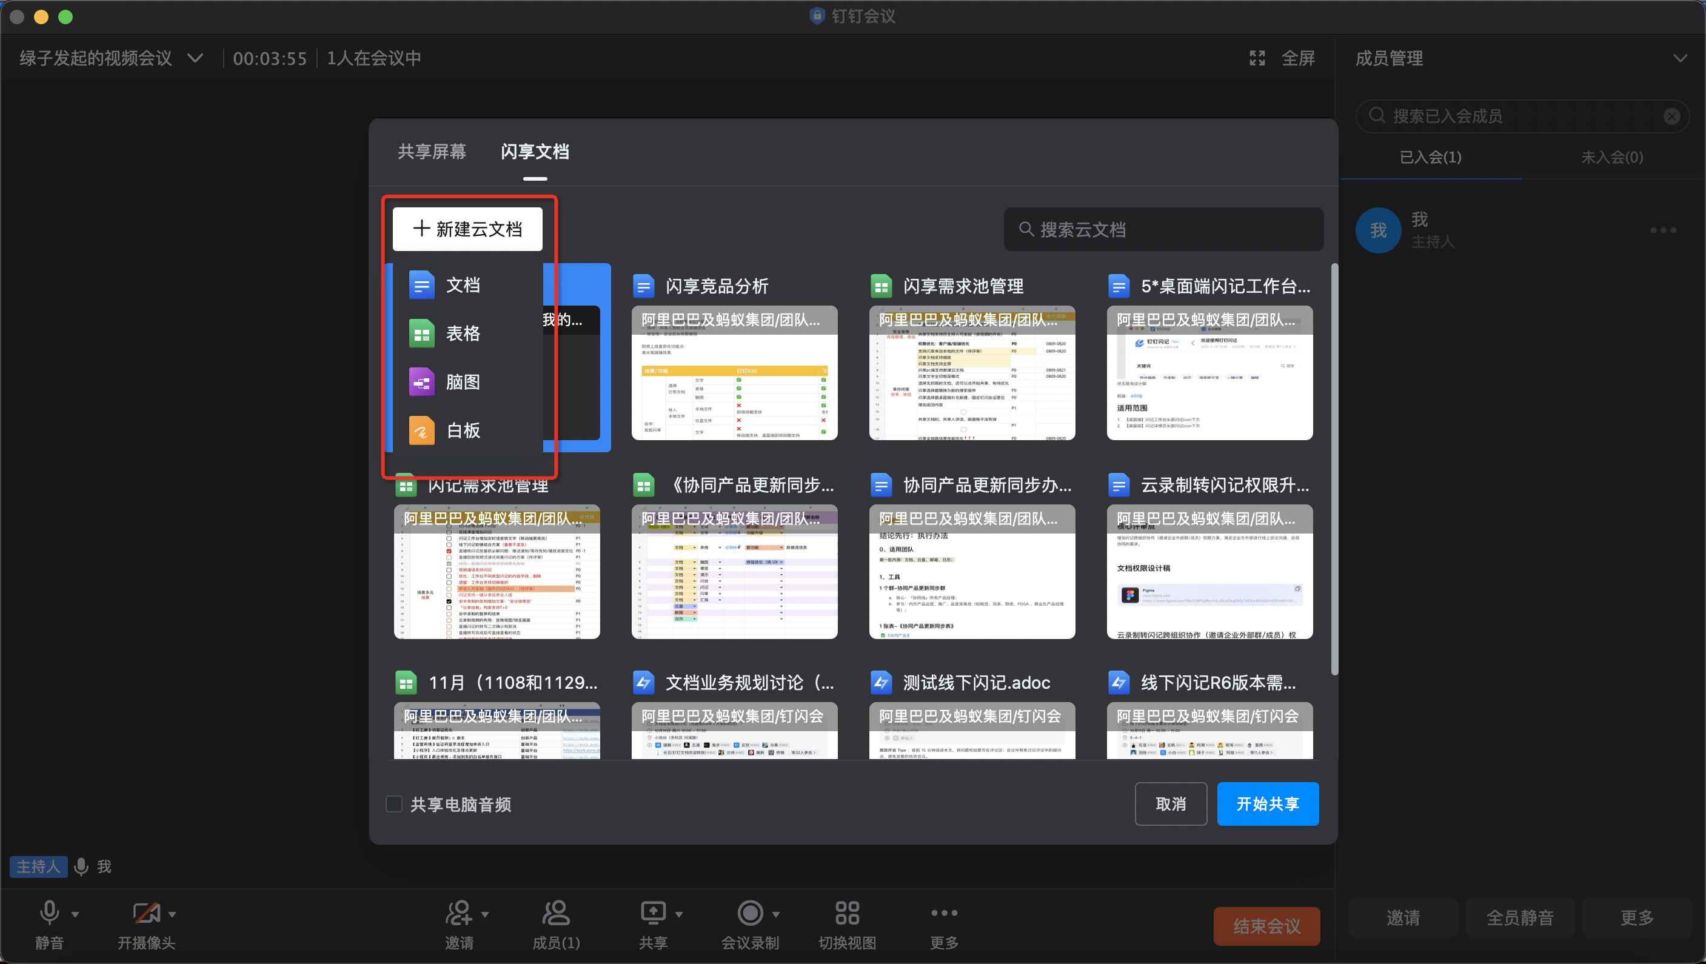Choose 表格 from the new document menu

(x=467, y=333)
